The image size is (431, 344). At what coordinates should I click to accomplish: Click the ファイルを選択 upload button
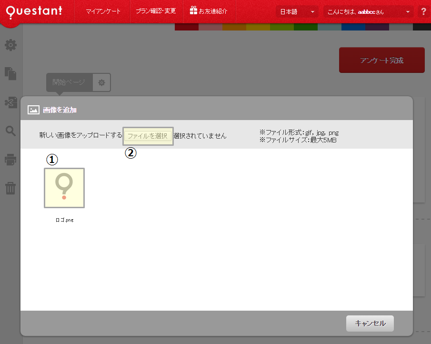point(148,136)
